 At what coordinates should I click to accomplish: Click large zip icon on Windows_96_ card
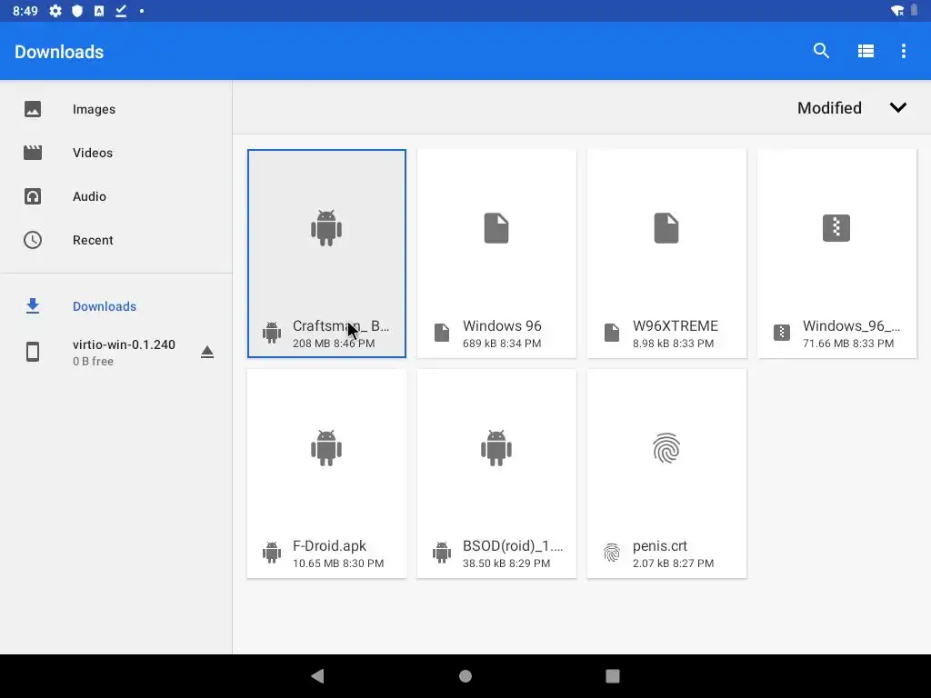pyautogui.click(x=836, y=228)
